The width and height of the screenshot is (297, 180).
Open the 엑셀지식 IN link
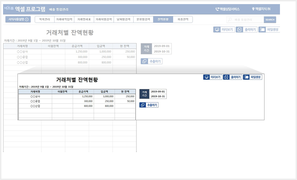261,9
